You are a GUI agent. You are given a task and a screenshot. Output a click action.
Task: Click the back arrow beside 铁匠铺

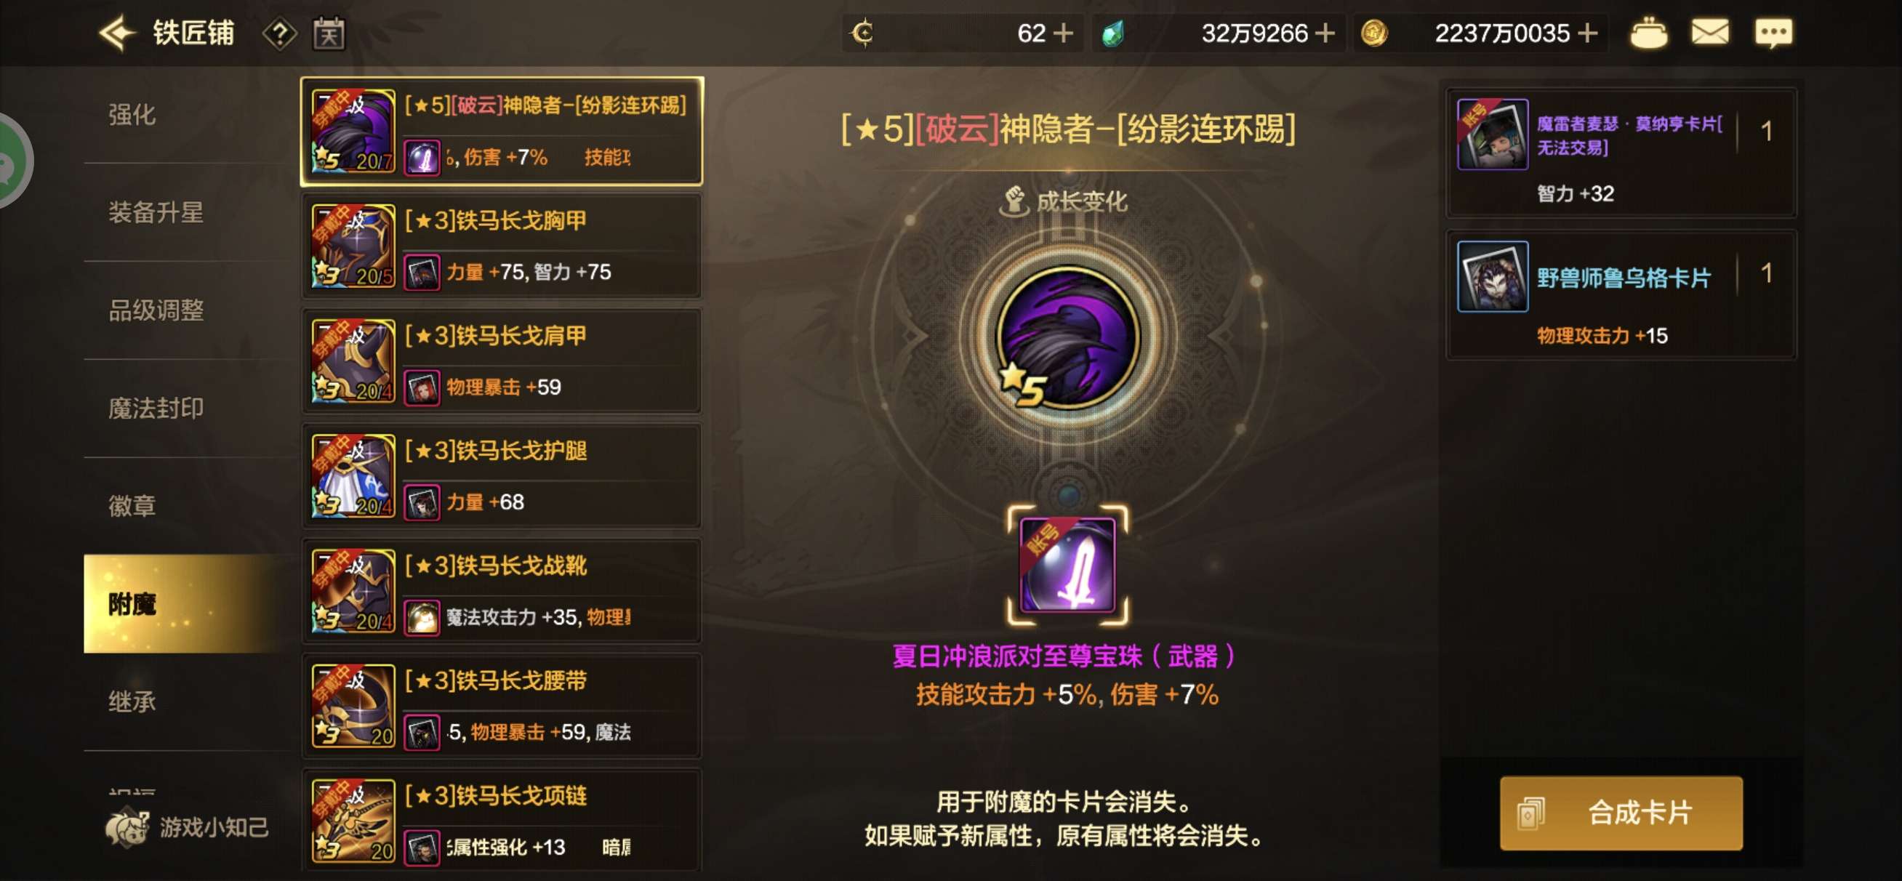click(x=116, y=33)
